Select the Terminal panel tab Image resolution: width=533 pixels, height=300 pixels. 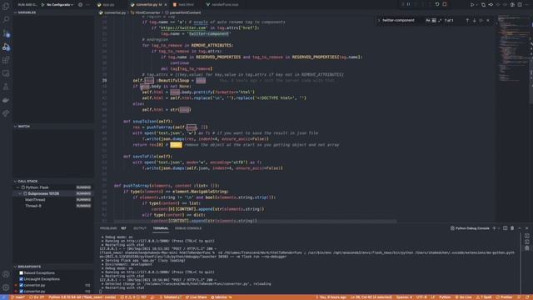tap(161, 228)
